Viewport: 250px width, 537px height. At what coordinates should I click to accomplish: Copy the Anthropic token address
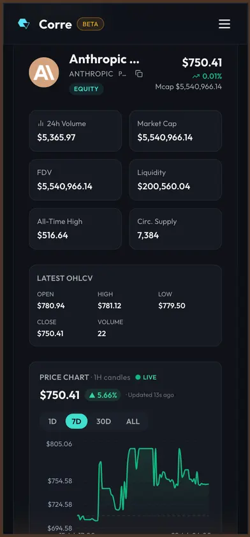(x=138, y=74)
